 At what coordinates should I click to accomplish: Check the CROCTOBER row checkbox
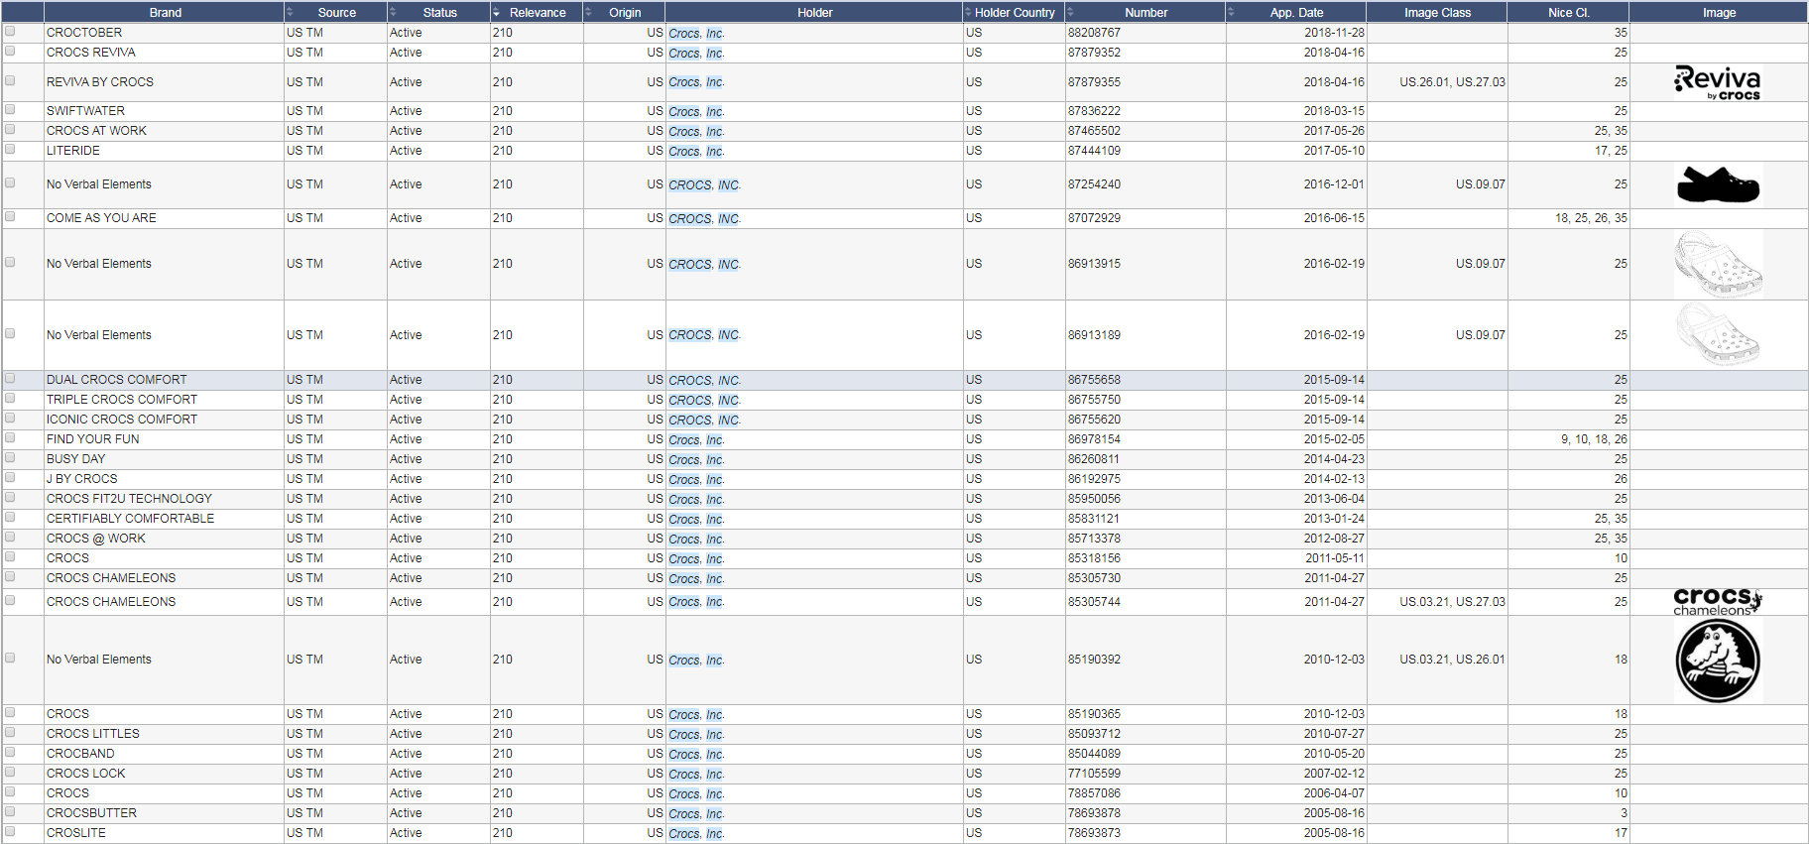(10, 32)
